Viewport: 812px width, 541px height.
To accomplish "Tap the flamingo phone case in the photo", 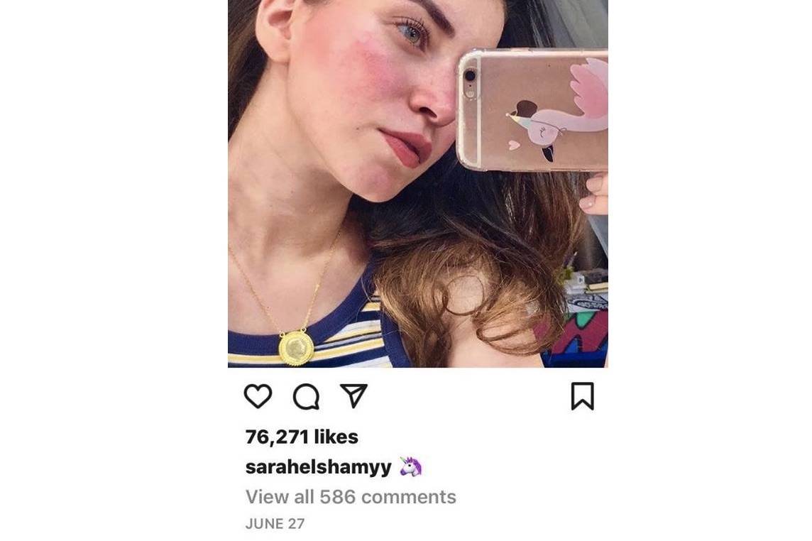I will 532,110.
